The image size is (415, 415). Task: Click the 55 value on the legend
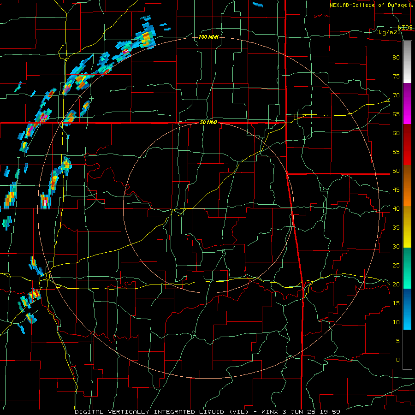[396, 152]
